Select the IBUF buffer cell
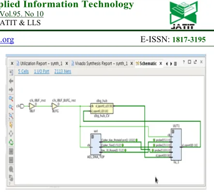The height and width of the screenshot is (194, 214). [32, 106]
